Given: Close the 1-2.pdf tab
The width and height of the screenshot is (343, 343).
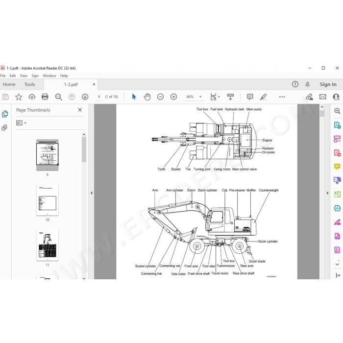Looking at the screenshot, I should pos(94,84).
